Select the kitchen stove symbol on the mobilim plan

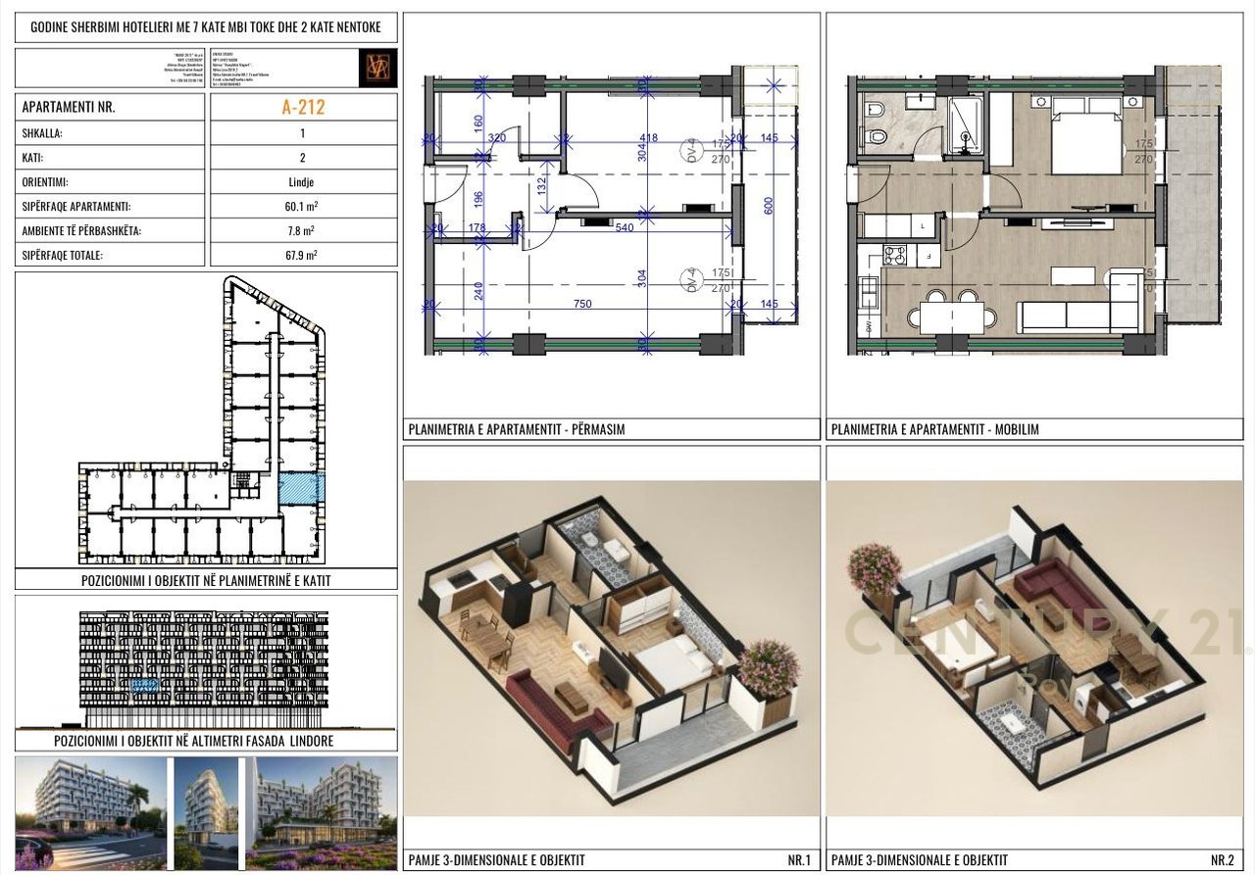894,255
